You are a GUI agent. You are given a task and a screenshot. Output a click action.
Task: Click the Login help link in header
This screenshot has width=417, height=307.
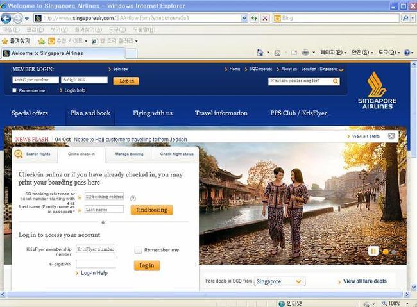(74, 90)
